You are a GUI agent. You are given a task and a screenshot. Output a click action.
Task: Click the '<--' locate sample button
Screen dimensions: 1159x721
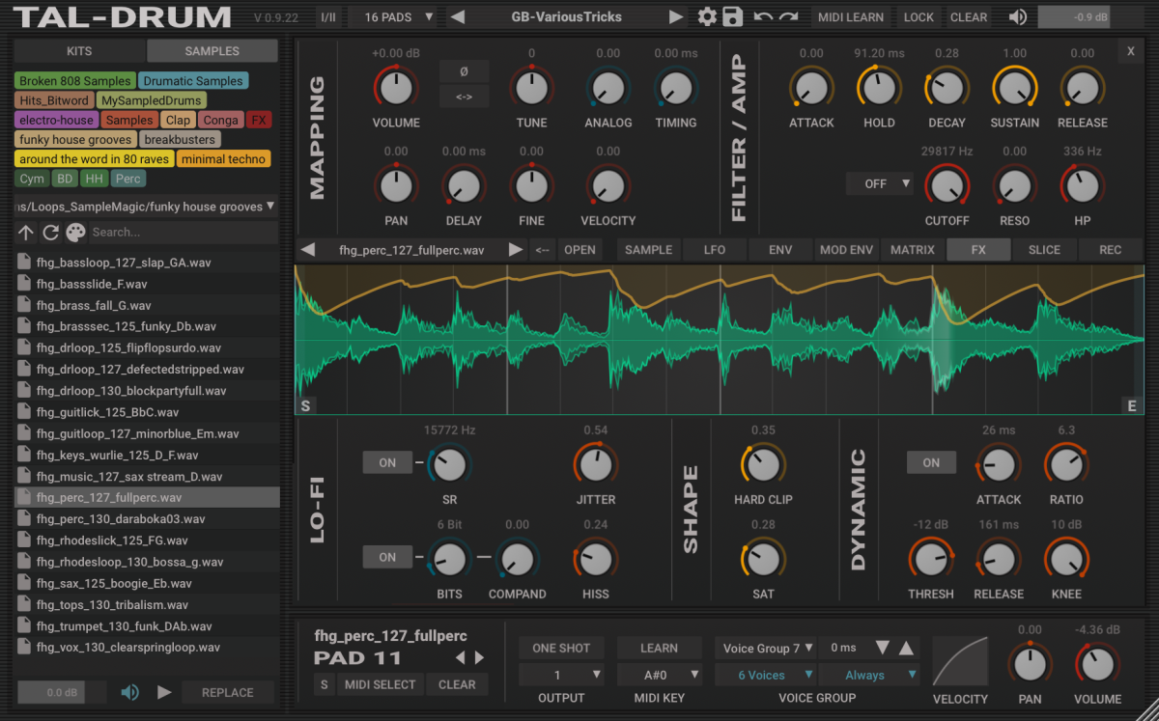[x=542, y=250]
